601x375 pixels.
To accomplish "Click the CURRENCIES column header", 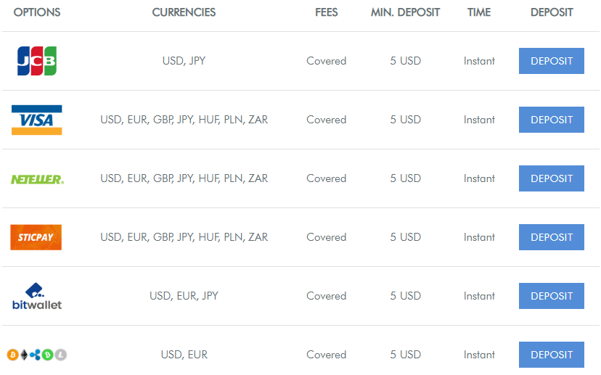I will [184, 12].
